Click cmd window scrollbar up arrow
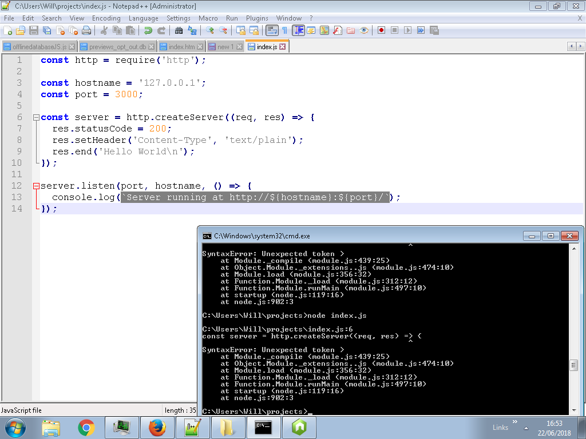The image size is (586, 439). pyautogui.click(x=574, y=249)
